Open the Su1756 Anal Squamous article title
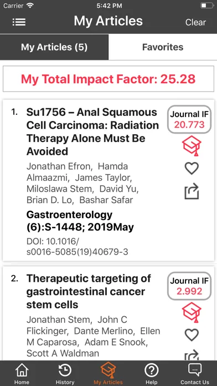This screenshot has width=217, height=386. tap(92, 131)
